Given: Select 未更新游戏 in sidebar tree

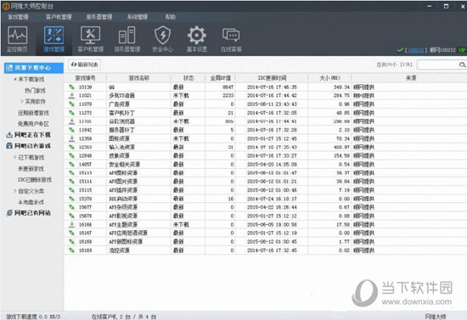Looking at the screenshot, I should (31, 168).
